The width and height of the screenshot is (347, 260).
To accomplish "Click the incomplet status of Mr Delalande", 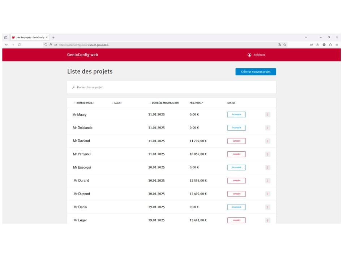I will click(x=236, y=128).
